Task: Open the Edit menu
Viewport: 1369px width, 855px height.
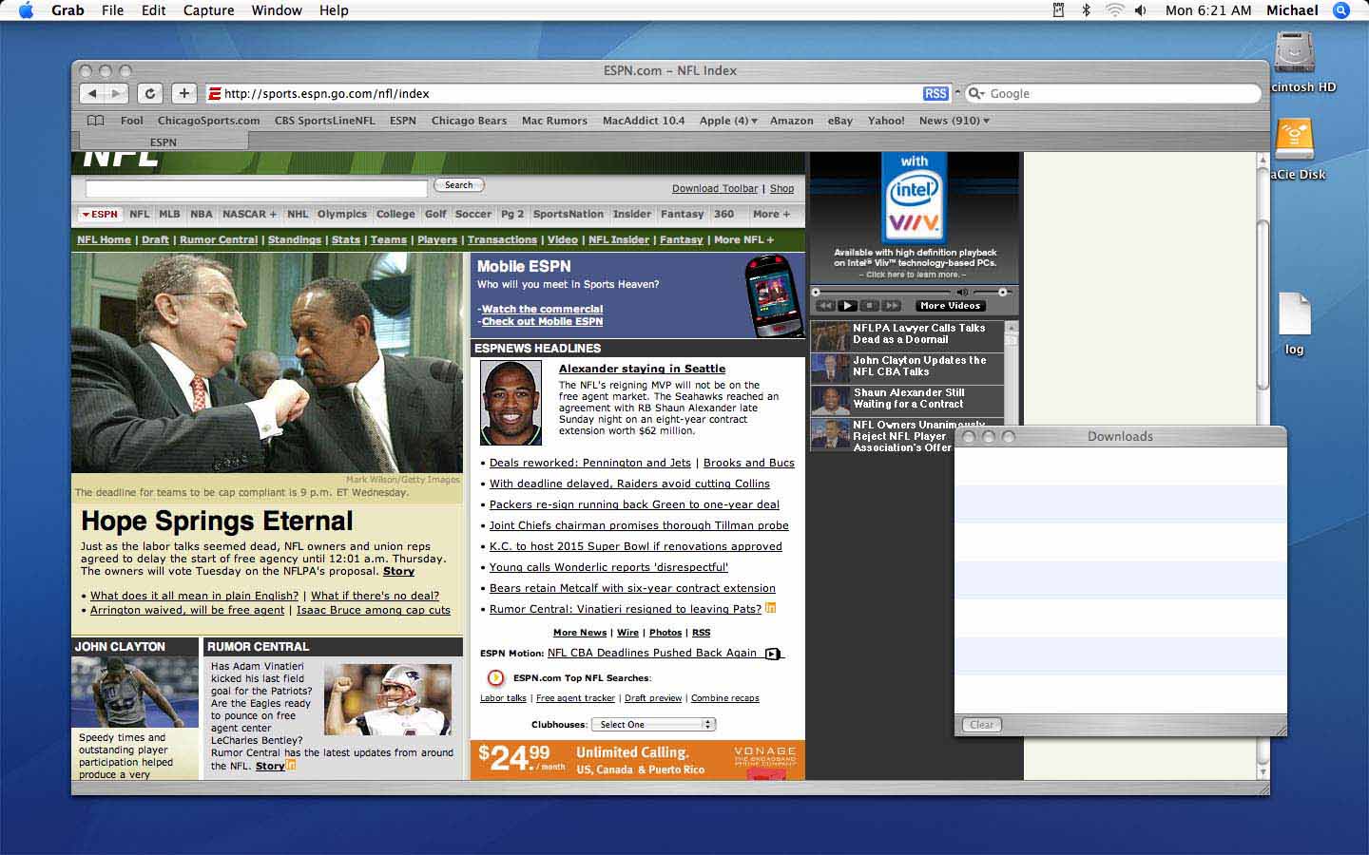Action: [153, 10]
